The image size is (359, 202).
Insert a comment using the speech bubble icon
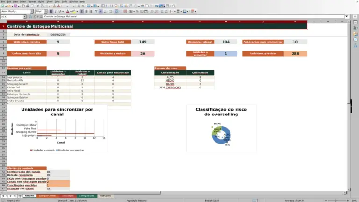pos(147,6)
